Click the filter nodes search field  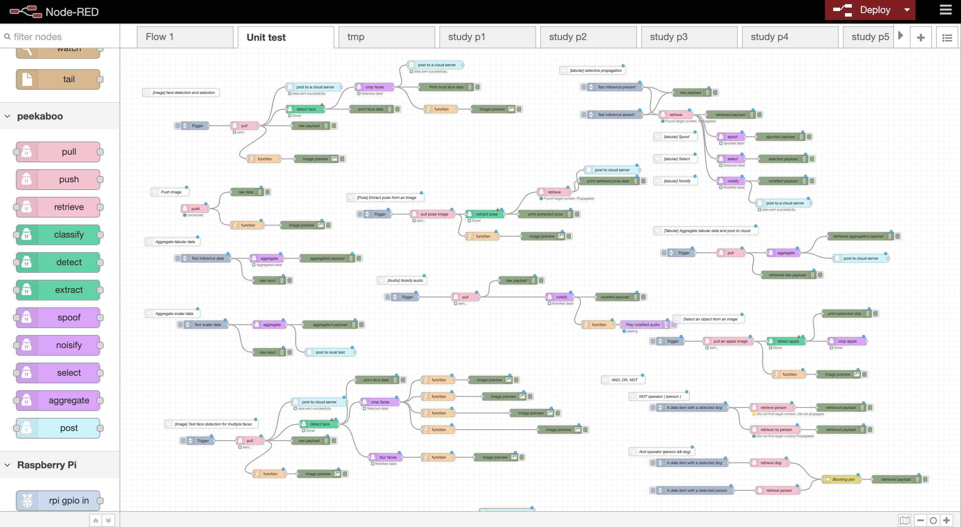[60, 37]
